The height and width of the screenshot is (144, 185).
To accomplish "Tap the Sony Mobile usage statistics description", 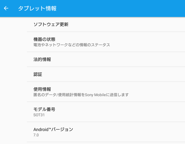I will point(81,95).
